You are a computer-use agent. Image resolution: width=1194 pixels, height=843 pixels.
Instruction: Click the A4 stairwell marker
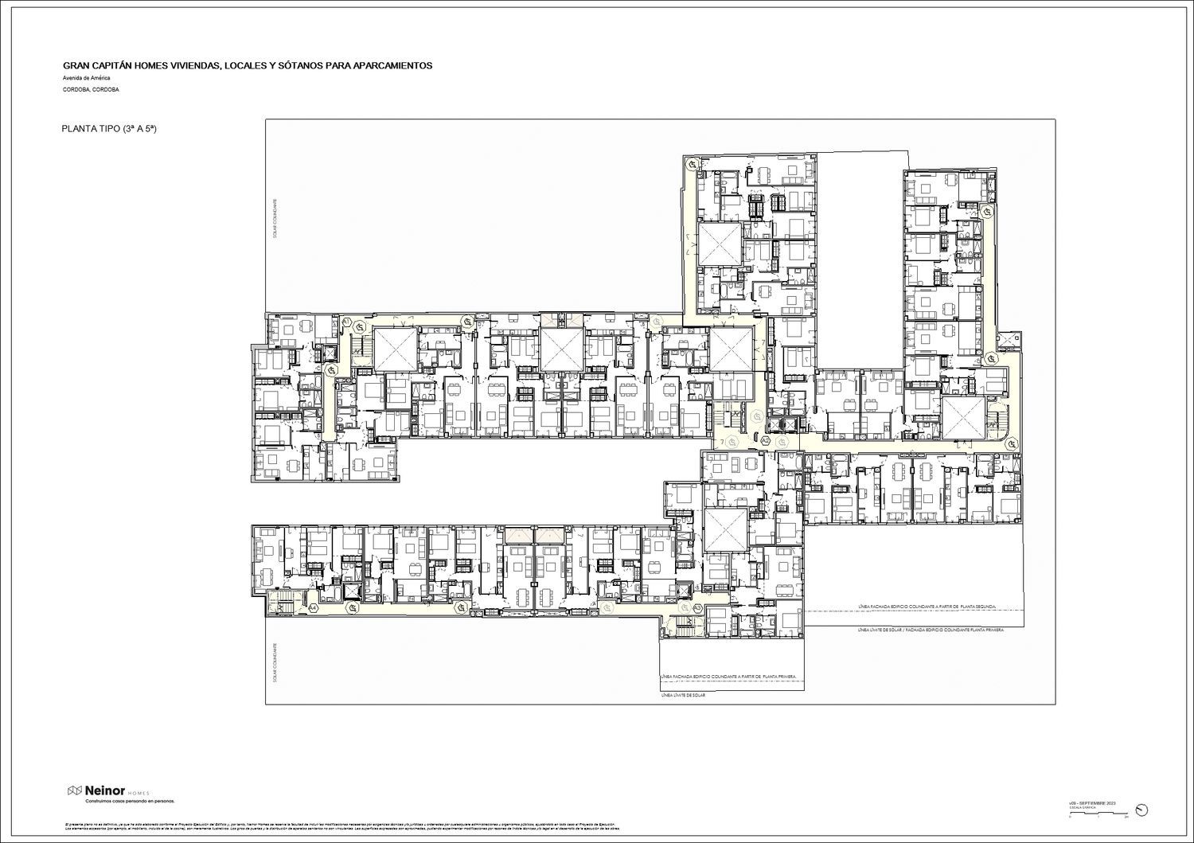coord(313,609)
